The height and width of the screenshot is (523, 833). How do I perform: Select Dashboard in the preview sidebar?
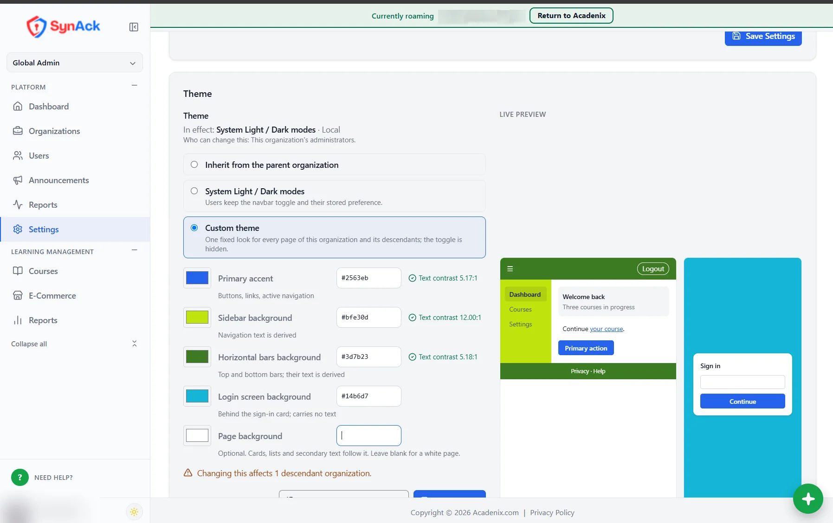[525, 294]
